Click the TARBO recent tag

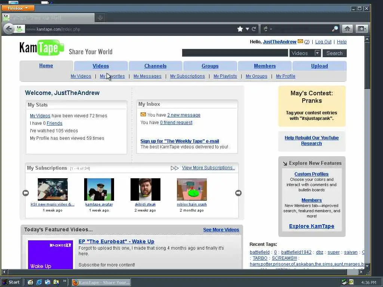(x=260, y=258)
